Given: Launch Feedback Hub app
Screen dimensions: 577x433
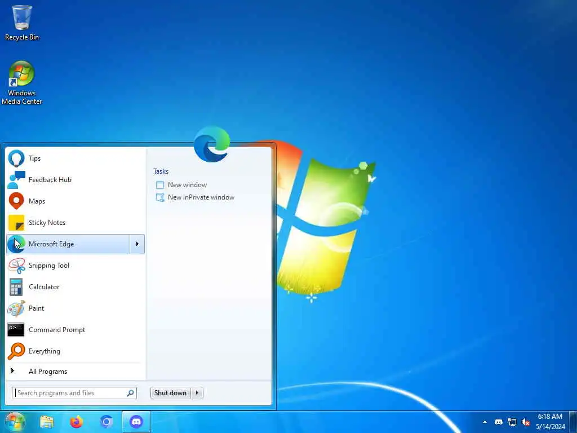Looking at the screenshot, I should click(76, 180).
